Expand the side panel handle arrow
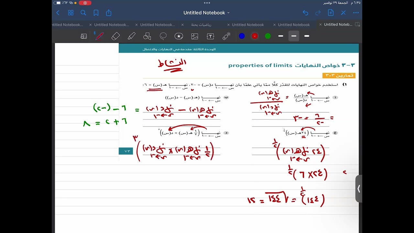This screenshot has width=414, height=233. point(358,189)
